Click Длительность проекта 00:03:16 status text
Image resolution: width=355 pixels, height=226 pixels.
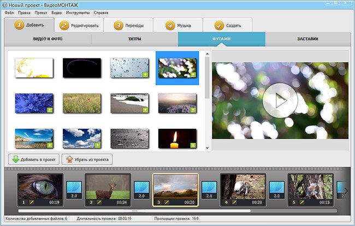tap(104, 218)
